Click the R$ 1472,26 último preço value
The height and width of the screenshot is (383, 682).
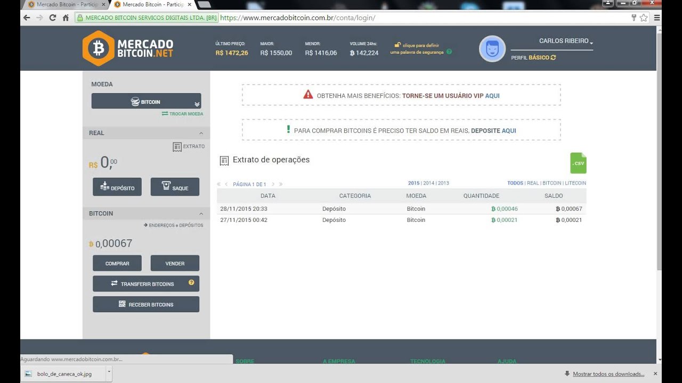pyautogui.click(x=232, y=53)
